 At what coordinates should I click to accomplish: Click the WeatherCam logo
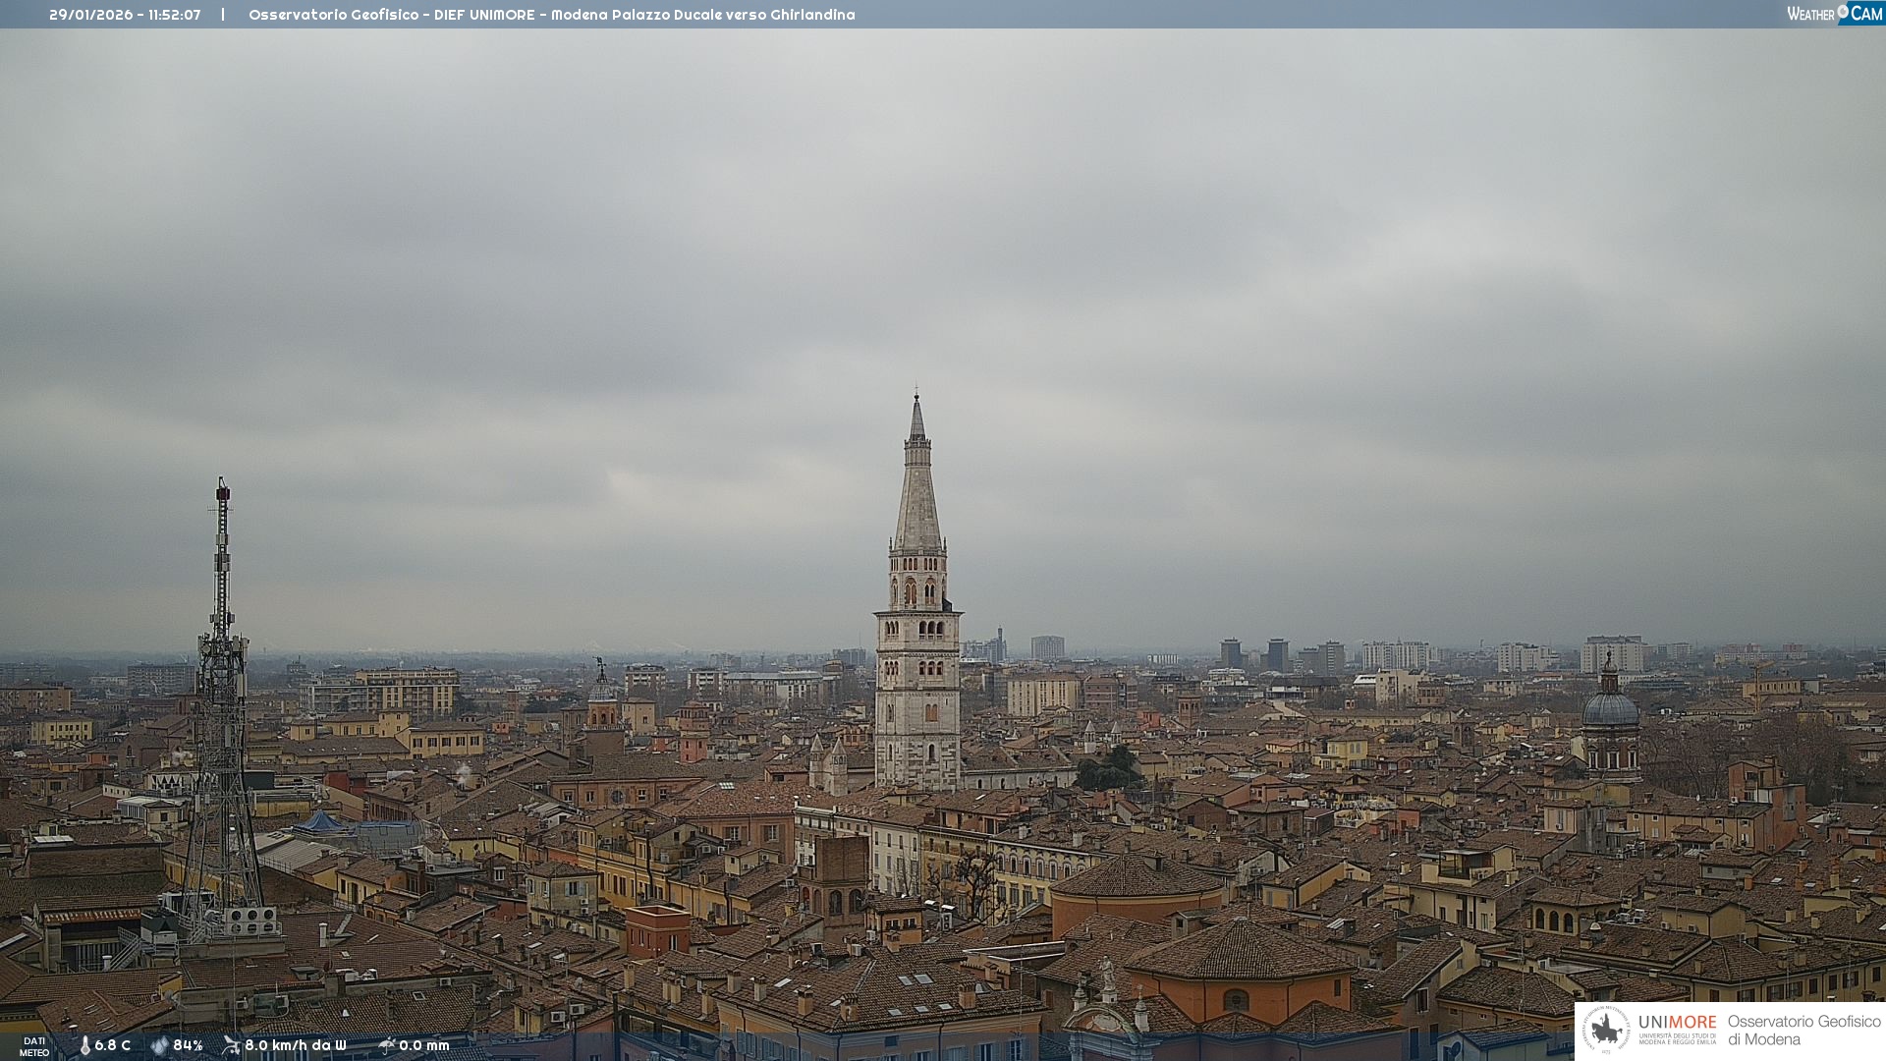1834,13
